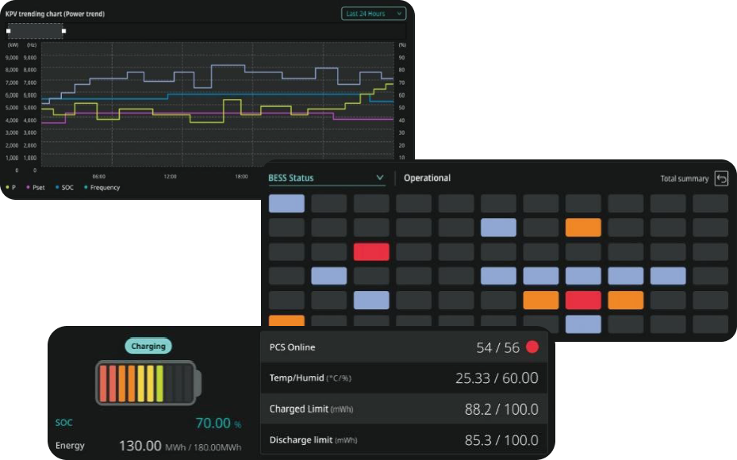737x460 pixels.
Task: Click the Charging status badge
Action: click(148, 347)
